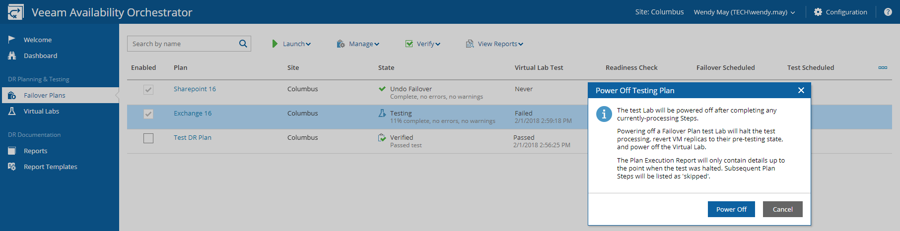Screen dimensions: 900x231
Task: Expand the Launch dropdown menu
Action: [x=291, y=44]
